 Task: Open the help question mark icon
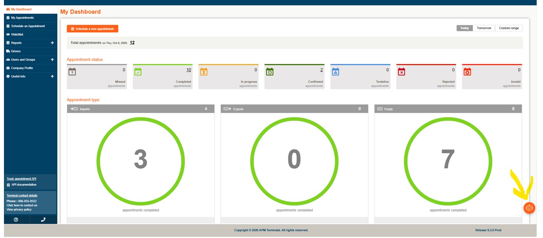[x=16, y=220]
